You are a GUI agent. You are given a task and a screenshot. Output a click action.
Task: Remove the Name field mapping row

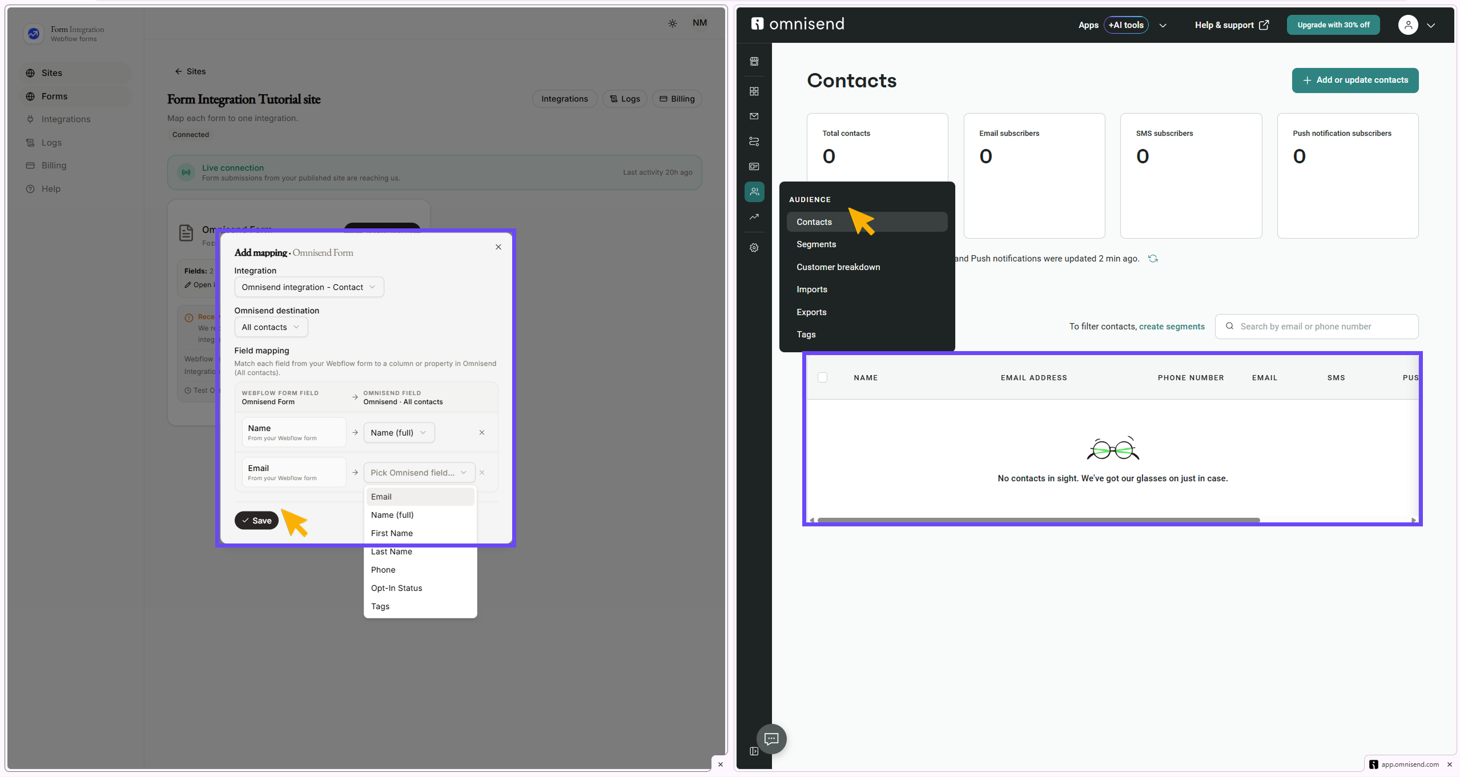[x=482, y=433]
